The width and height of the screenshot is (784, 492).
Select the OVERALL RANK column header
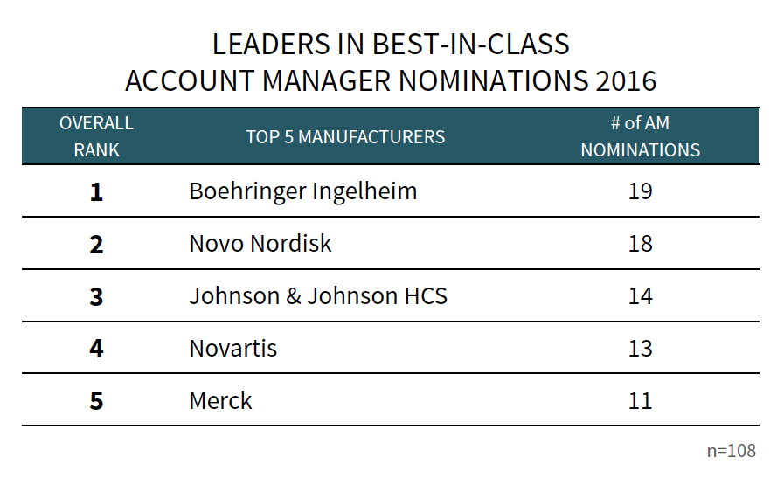(96, 136)
